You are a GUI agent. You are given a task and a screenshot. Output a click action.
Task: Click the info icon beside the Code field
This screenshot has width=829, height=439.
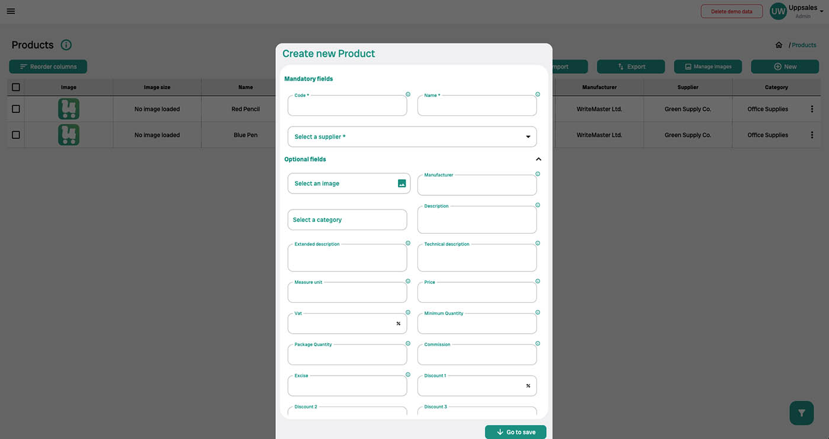pyautogui.click(x=409, y=93)
